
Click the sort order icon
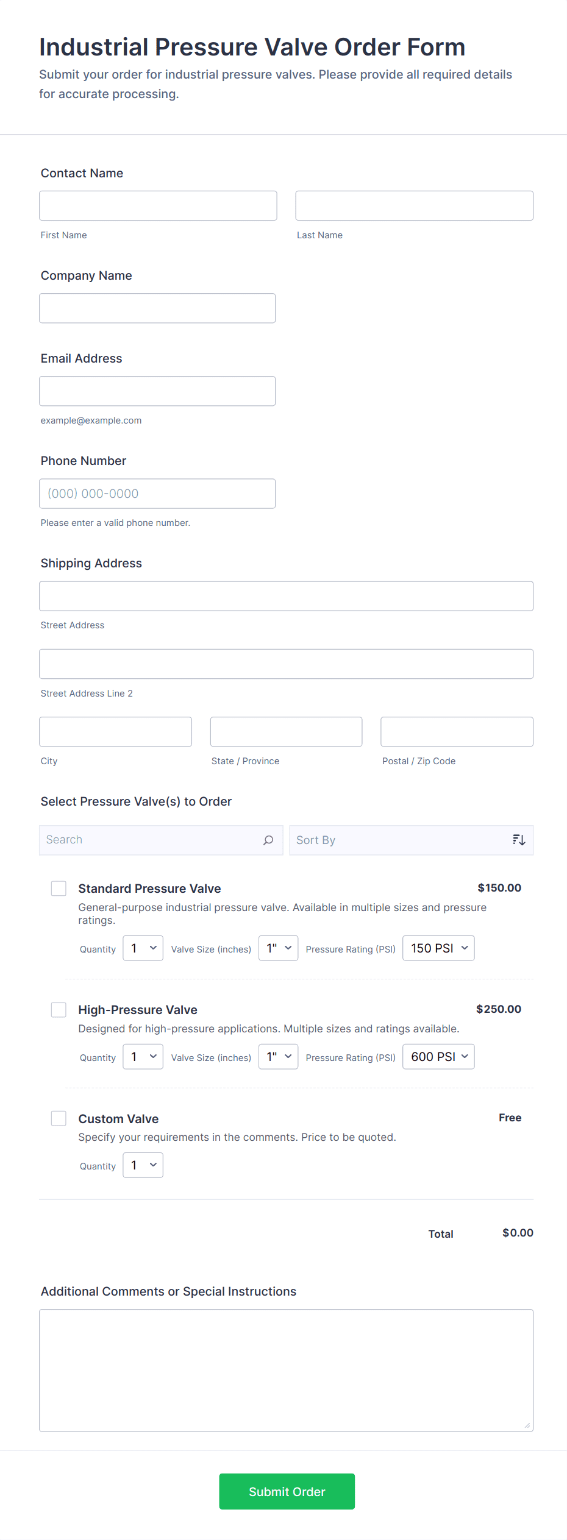click(x=519, y=840)
